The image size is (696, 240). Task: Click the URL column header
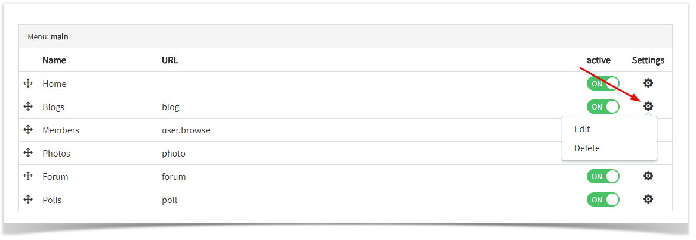click(x=170, y=60)
